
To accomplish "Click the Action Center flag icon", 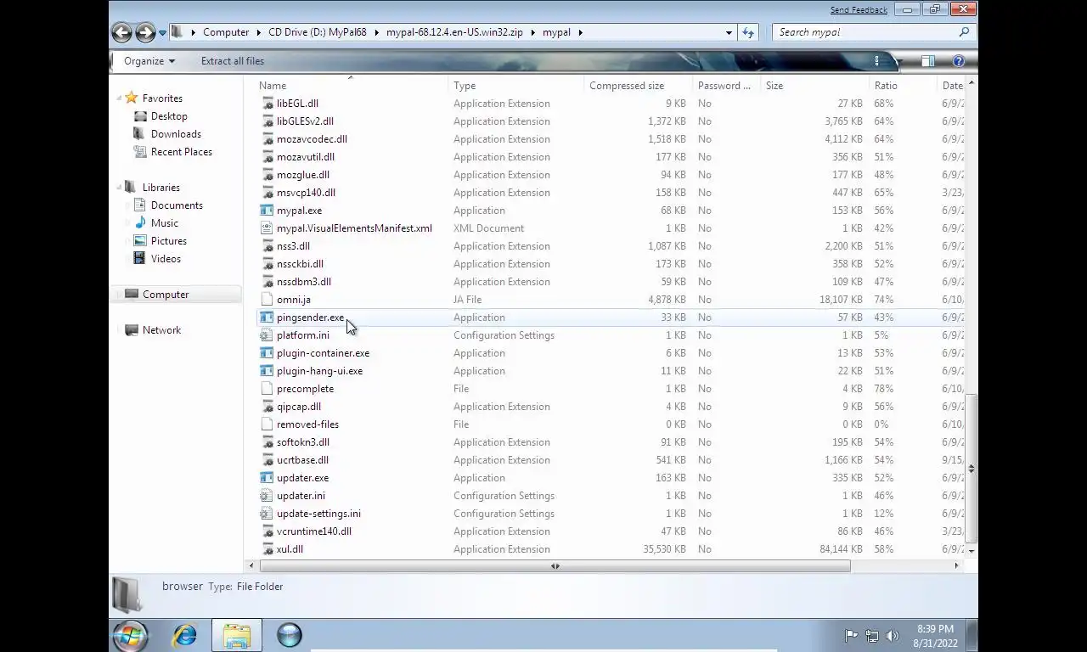I will [851, 636].
